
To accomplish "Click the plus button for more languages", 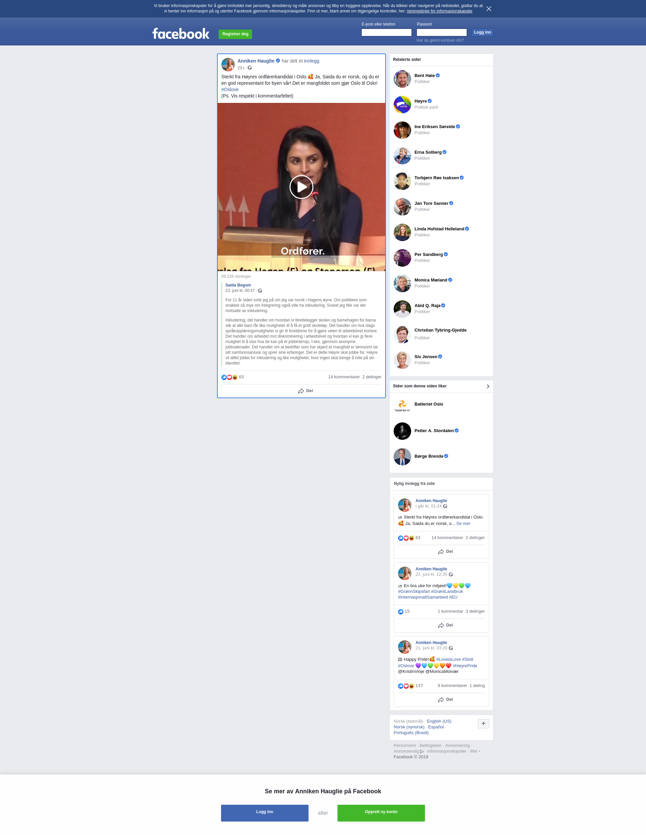I will point(483,723).
